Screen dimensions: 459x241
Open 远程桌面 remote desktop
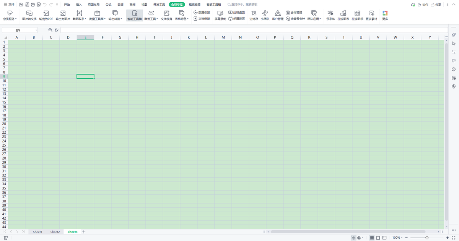click(236, 13)
